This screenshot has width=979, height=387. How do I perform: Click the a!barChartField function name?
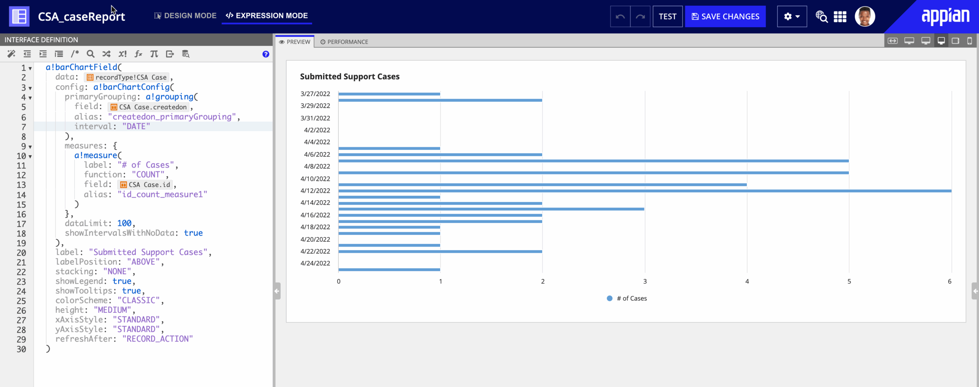tap(81, 67)
